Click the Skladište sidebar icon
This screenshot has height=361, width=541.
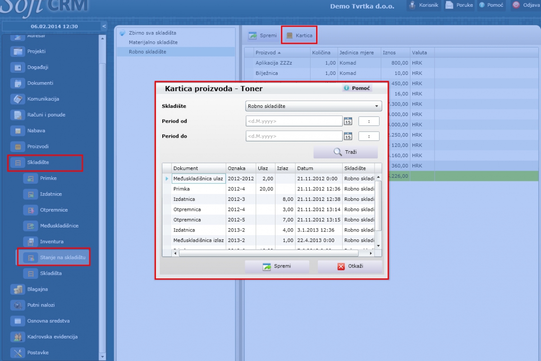[x=18, y=162]
